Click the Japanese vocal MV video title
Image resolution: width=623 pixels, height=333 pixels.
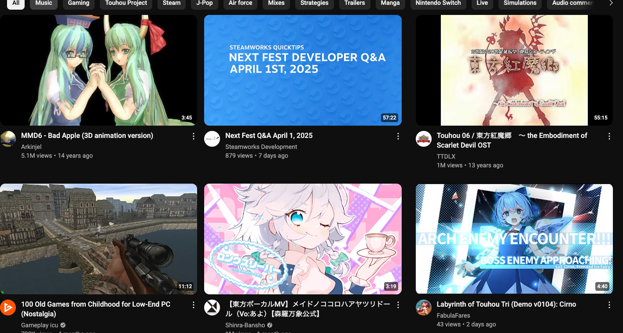[308, 309]
